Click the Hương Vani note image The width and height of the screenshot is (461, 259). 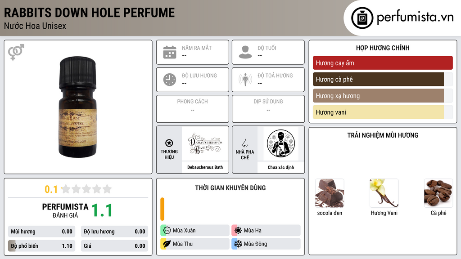coord(384,193)
